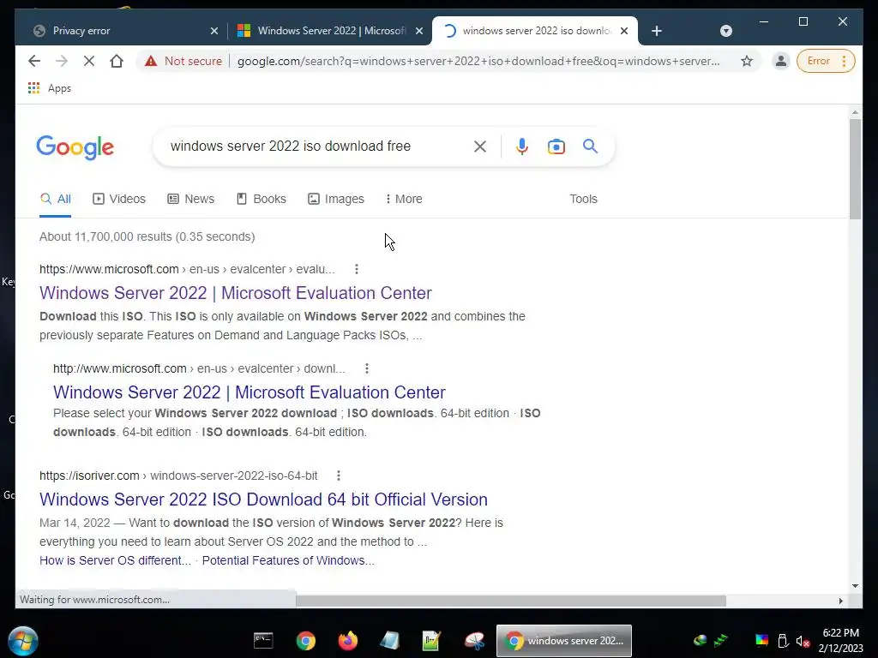This screenshot has height=658, width=878.
Task: Expand the More search filters menu
Action: 404,199
